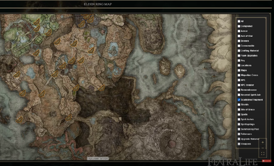Show Locations on the map

click(x=239, y=65)
